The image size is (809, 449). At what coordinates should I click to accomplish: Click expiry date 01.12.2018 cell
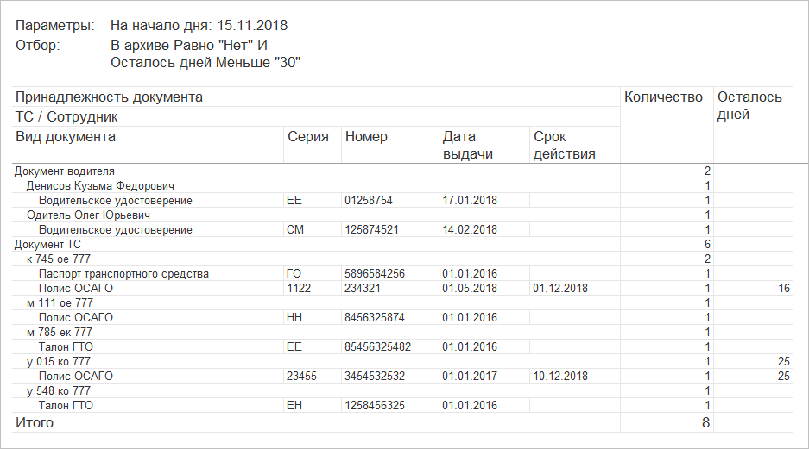pyautogui.click(x=560, y=289)
